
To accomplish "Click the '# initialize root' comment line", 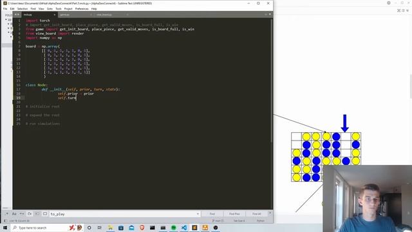I will pos(43,106).
